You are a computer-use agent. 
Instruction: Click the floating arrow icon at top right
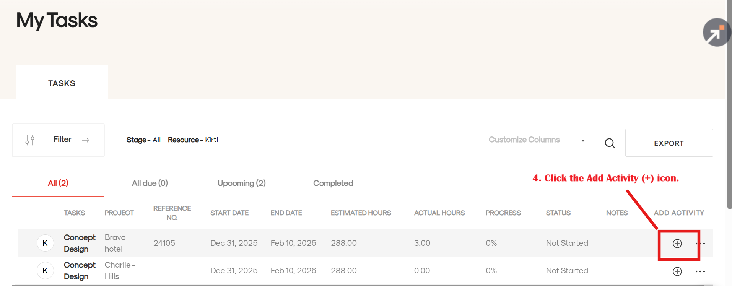click(x=716, y=32)
